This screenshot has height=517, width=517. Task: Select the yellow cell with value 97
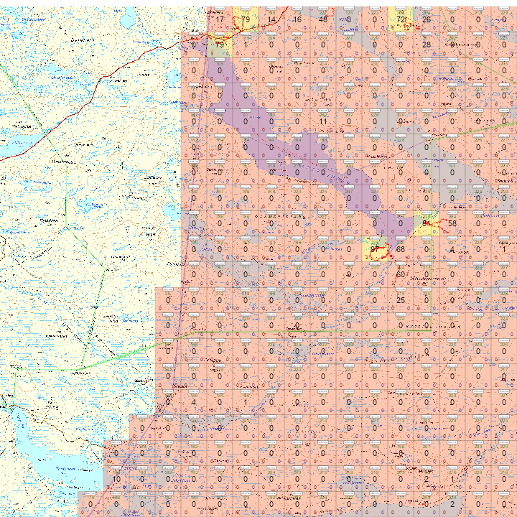(x=375, y=249)
